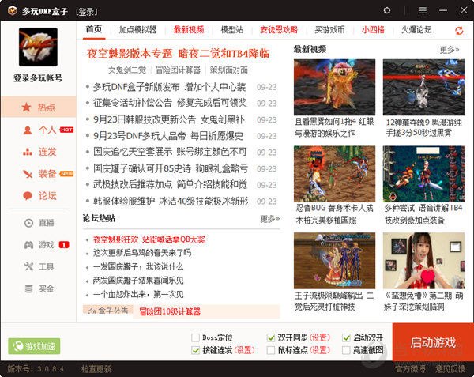This screenshot has height=377, width=474.
Task: Open headline 夜空魅影版本专题
Action: (130, 54)
